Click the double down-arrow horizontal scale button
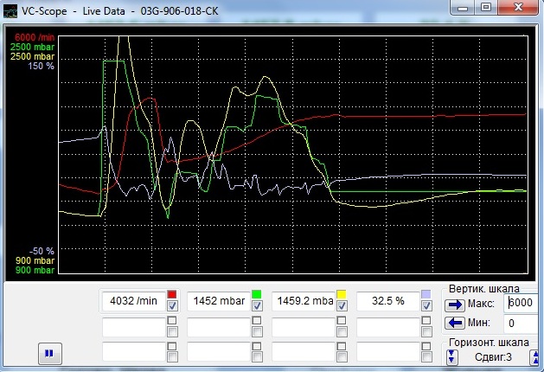 pyautogui.click(x=451, y=356)
